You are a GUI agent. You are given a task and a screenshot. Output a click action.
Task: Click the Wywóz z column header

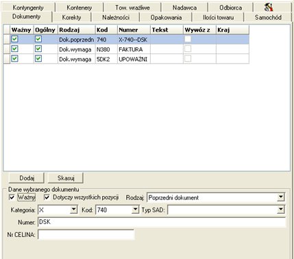coord(199,29)
